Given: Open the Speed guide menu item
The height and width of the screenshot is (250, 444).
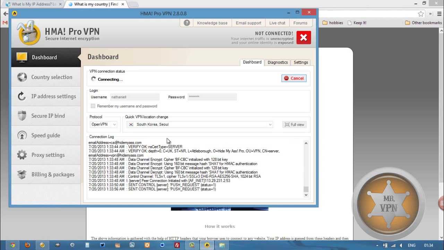Looking at the screenshot, I should pos(46,135).
